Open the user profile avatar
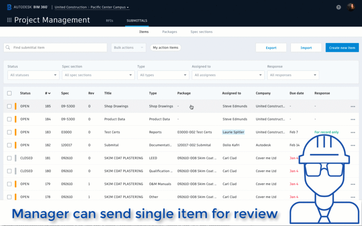 click(x=351, y=7)
